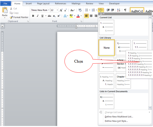The height and width of the screenshot is (127, 153).
Task: Activate the Format Painter brush
Action: coord(19,17)
